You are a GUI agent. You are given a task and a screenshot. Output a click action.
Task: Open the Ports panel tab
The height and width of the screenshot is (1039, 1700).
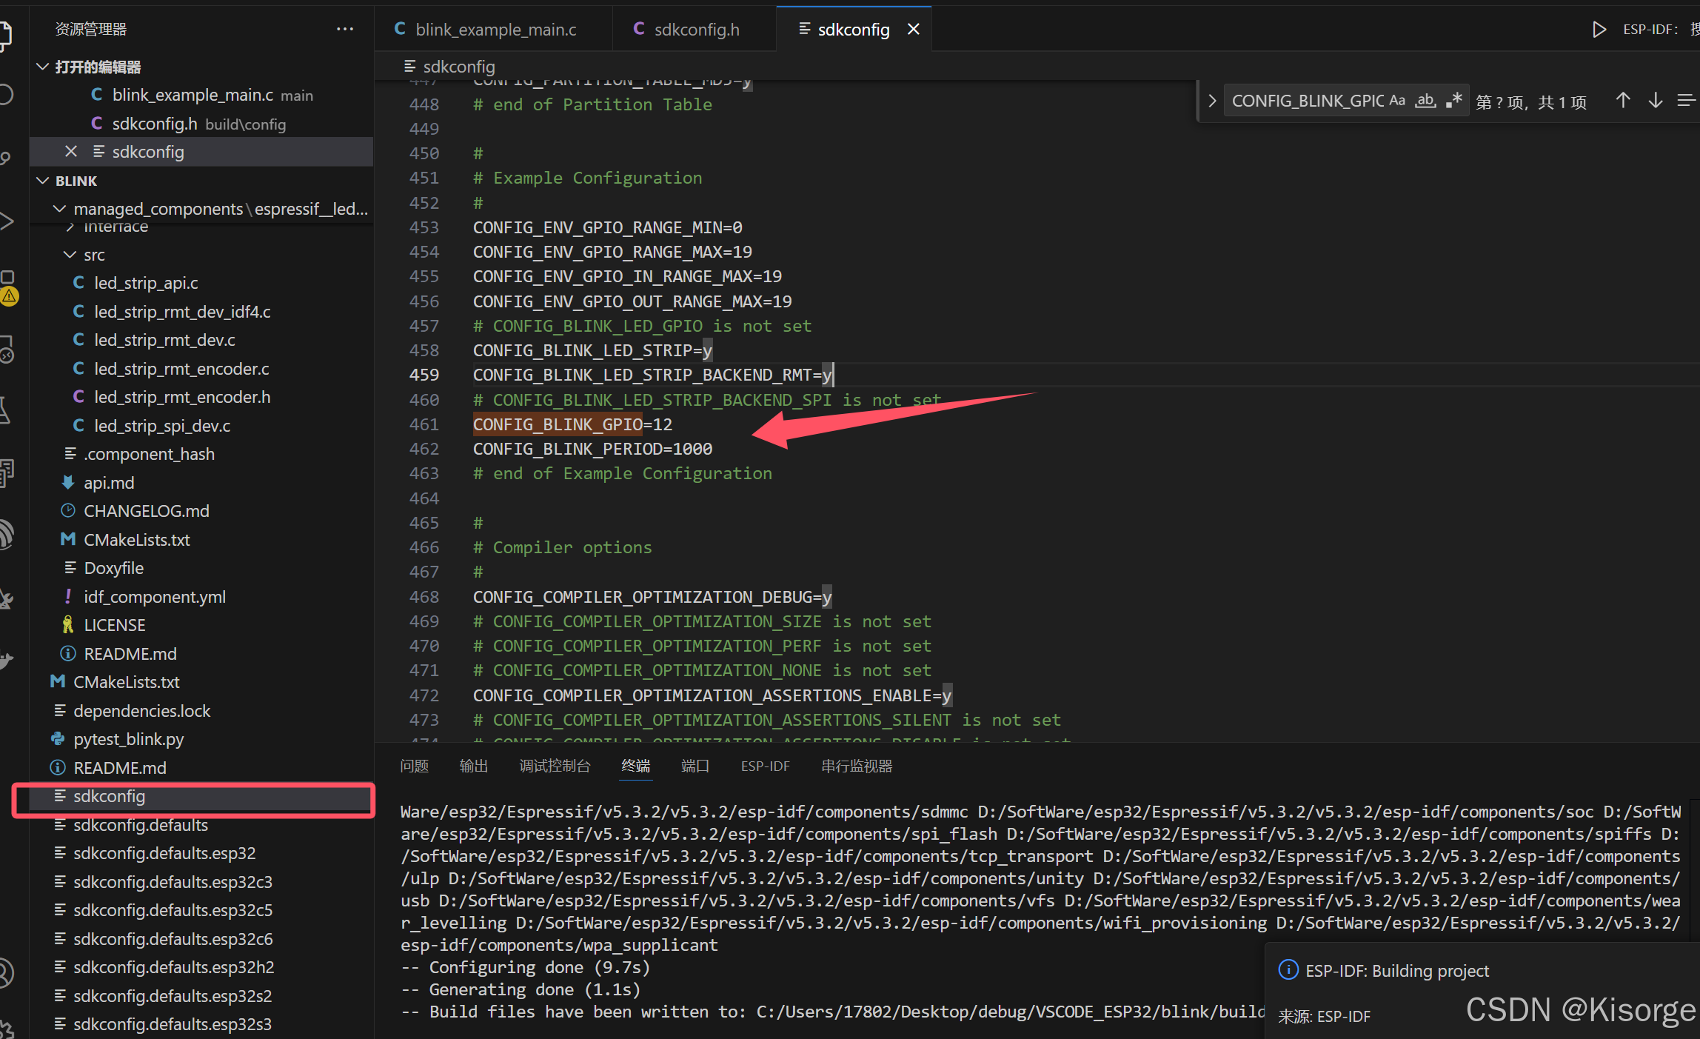(x=695, y=766)
